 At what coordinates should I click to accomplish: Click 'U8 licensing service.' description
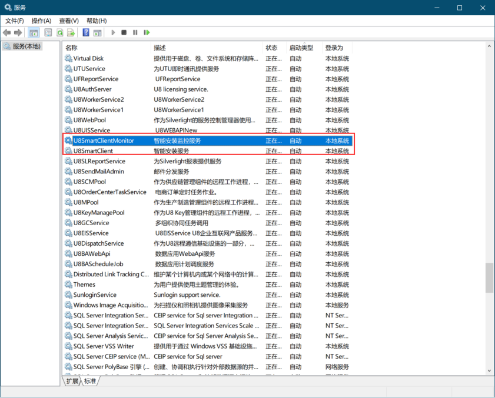click(181, 89)
